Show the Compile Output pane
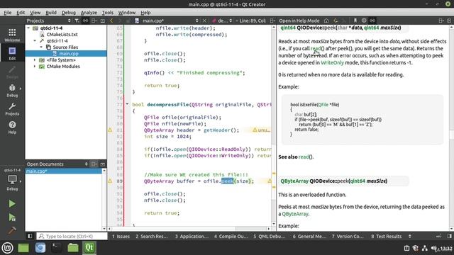The height and width of the screenshot is (255, 454). (x=231, y=236)
